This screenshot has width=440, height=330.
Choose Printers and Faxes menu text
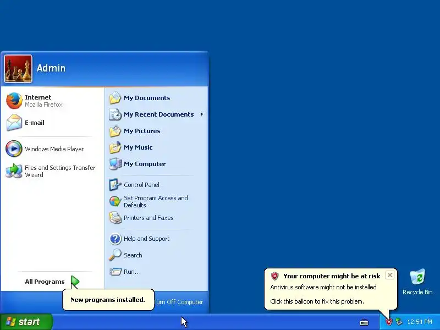pos(148,218)
